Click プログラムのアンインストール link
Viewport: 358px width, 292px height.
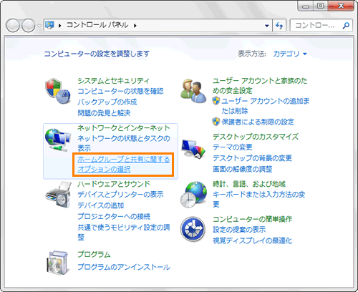[x=124, y=267]
